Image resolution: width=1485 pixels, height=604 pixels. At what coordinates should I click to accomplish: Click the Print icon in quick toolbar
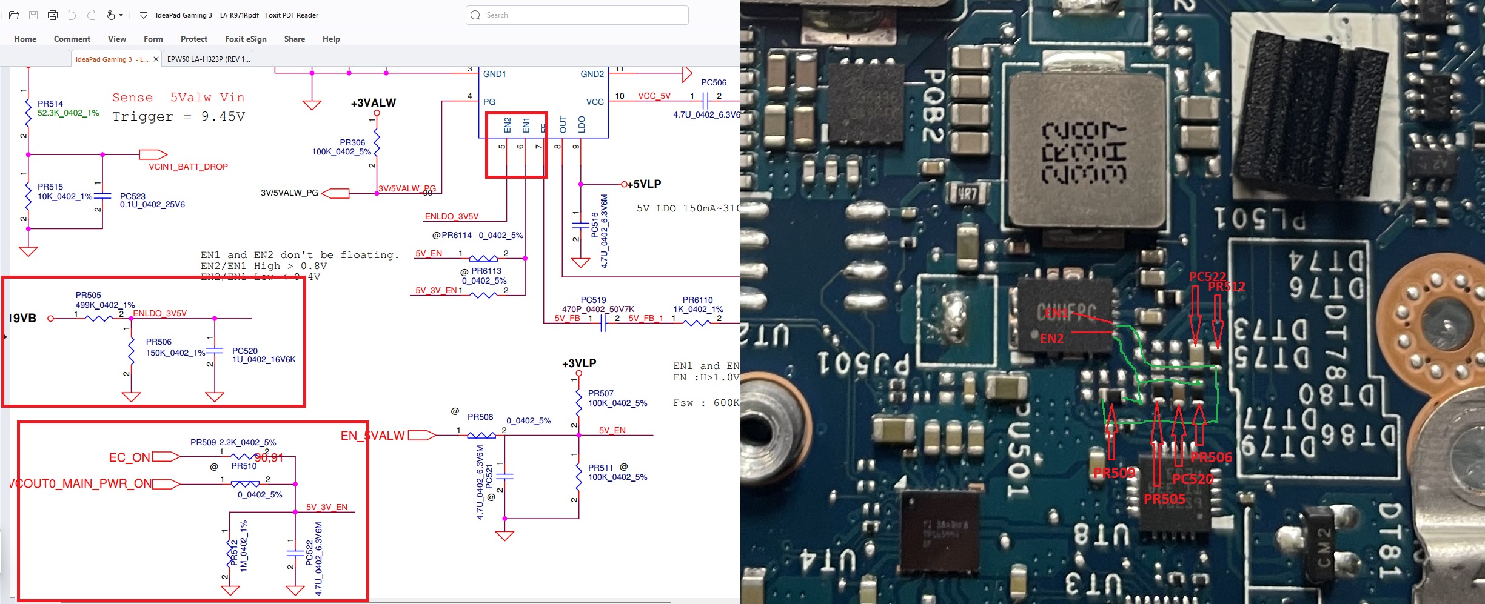coord(53,15)
